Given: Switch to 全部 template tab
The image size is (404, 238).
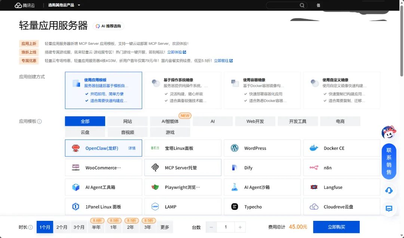Looking at the screenshot, I should click(85, 121).
